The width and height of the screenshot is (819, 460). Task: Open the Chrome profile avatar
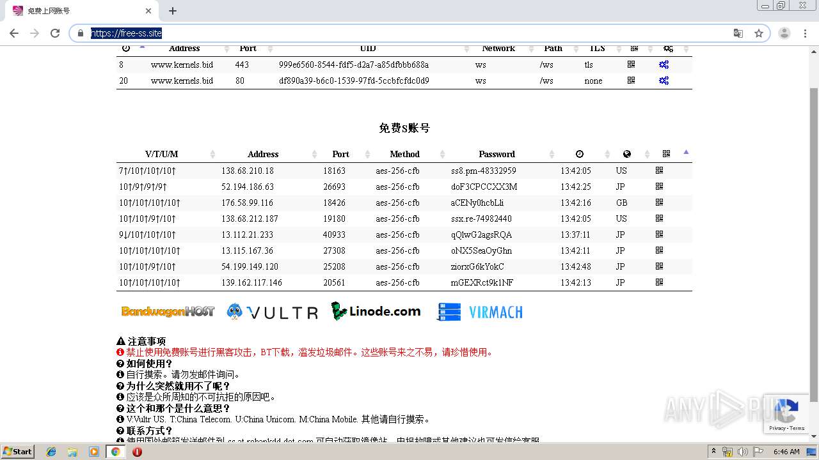click(x=784, y=33)
